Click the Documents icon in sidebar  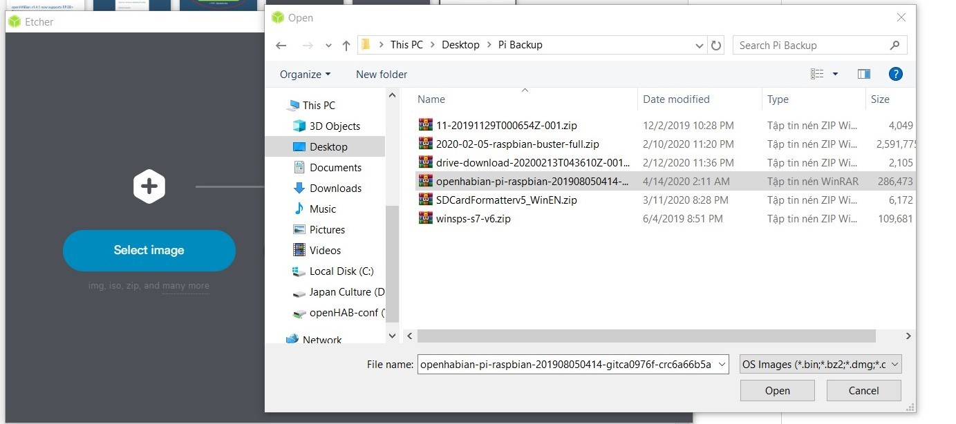pyautogui.click(x=299, y=167)
